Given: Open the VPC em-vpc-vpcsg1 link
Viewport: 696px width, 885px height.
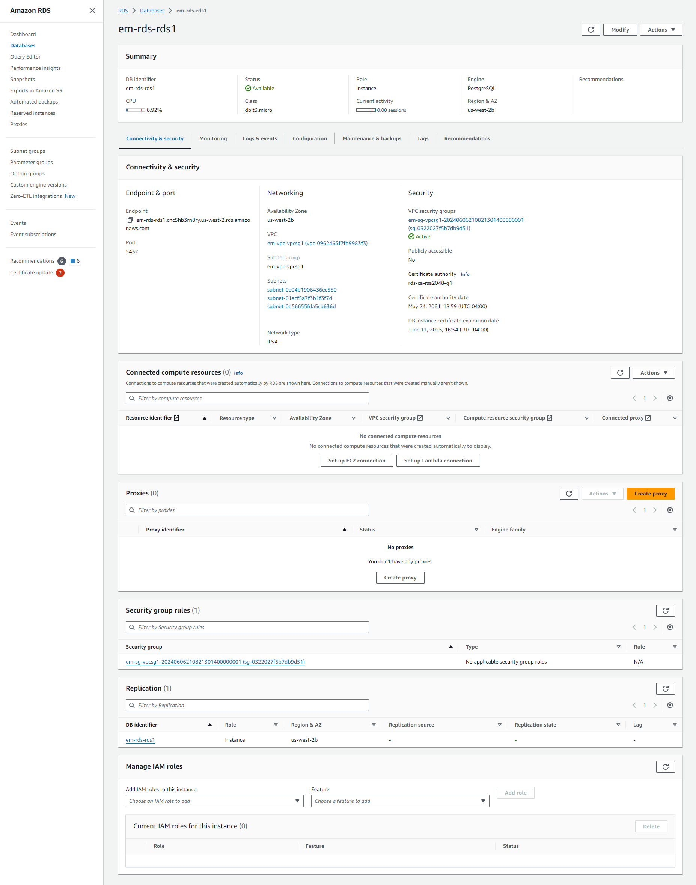Looking at the screenshot, I should pos(317,243).
